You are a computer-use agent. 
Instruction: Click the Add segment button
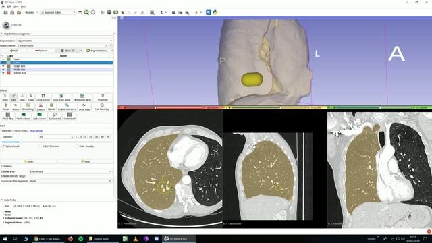coord(13,51)
